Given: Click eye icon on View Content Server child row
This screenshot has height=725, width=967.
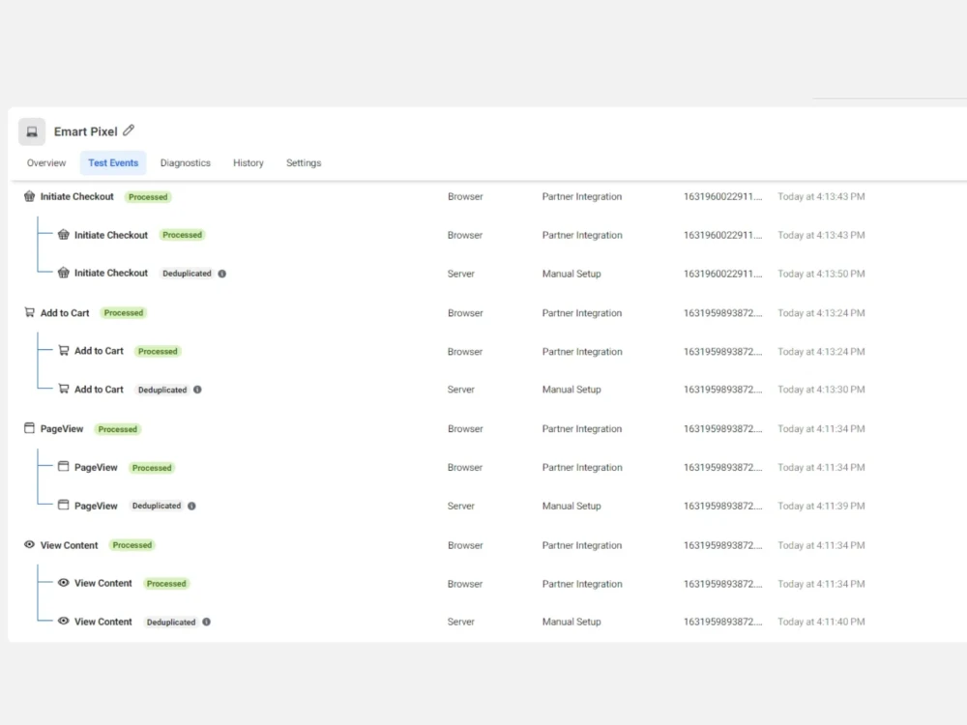Looking at the screenshot, I should pyautogui.click(x=64, y=621).
